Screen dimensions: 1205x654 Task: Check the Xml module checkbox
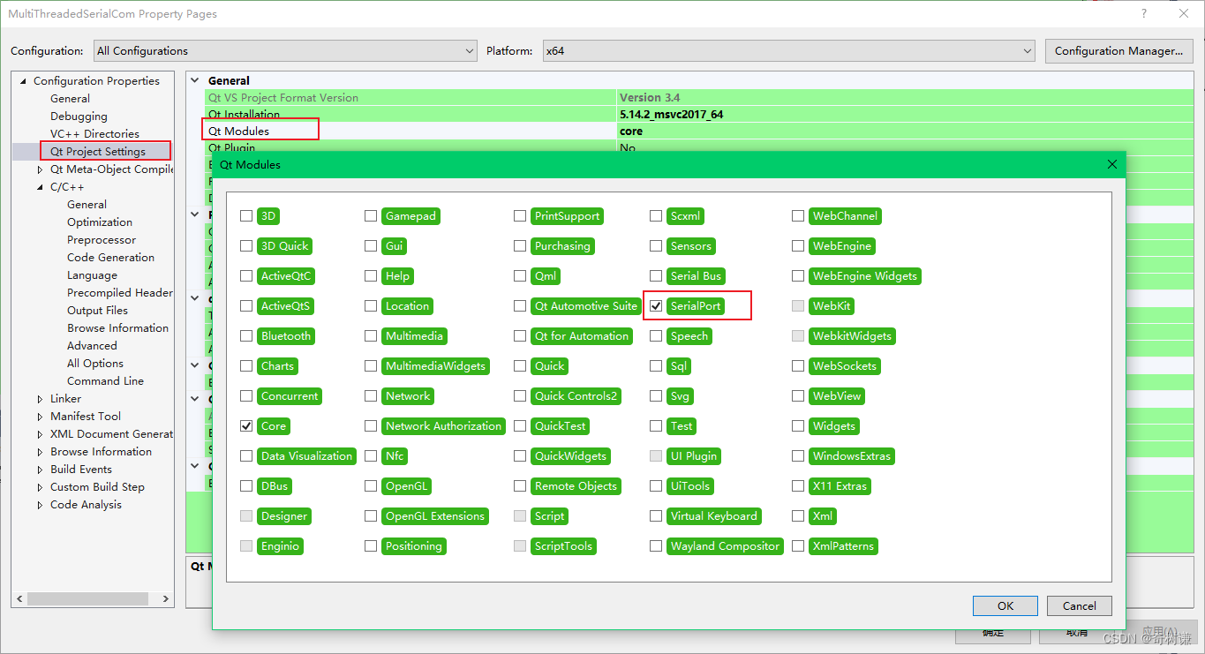[798, 516]
